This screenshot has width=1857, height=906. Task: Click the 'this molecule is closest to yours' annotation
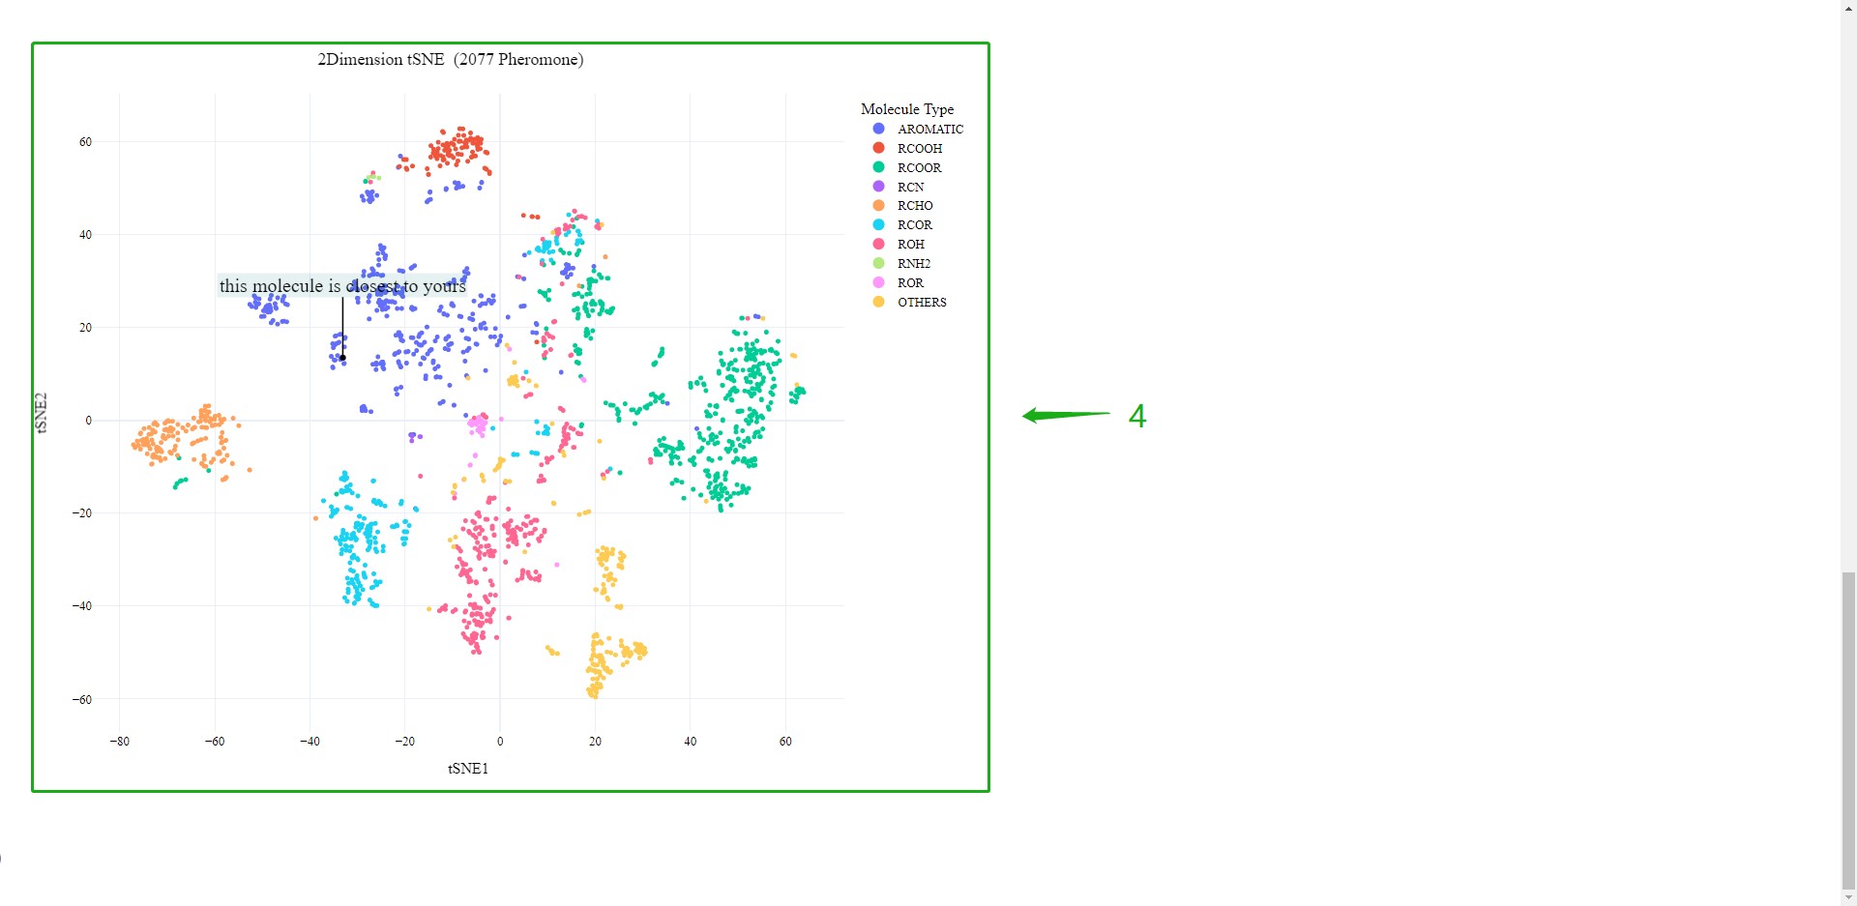coord(342,285)
